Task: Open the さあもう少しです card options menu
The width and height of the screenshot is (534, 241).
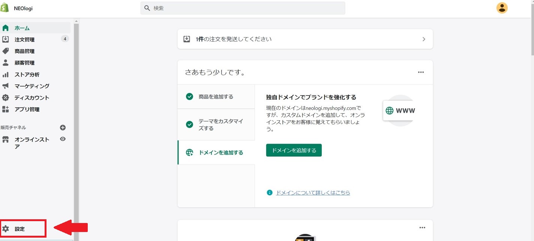Action: 421,72
